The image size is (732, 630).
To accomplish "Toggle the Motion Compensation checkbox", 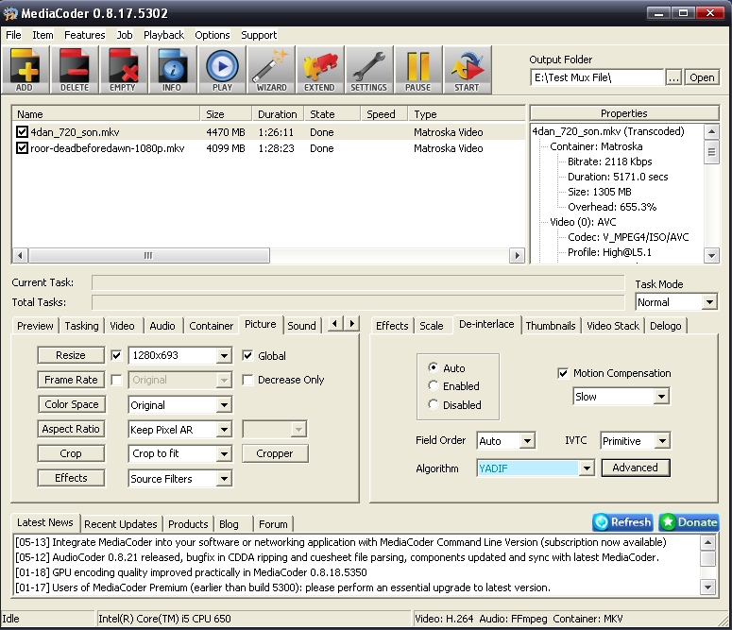I will pos(564,373).
